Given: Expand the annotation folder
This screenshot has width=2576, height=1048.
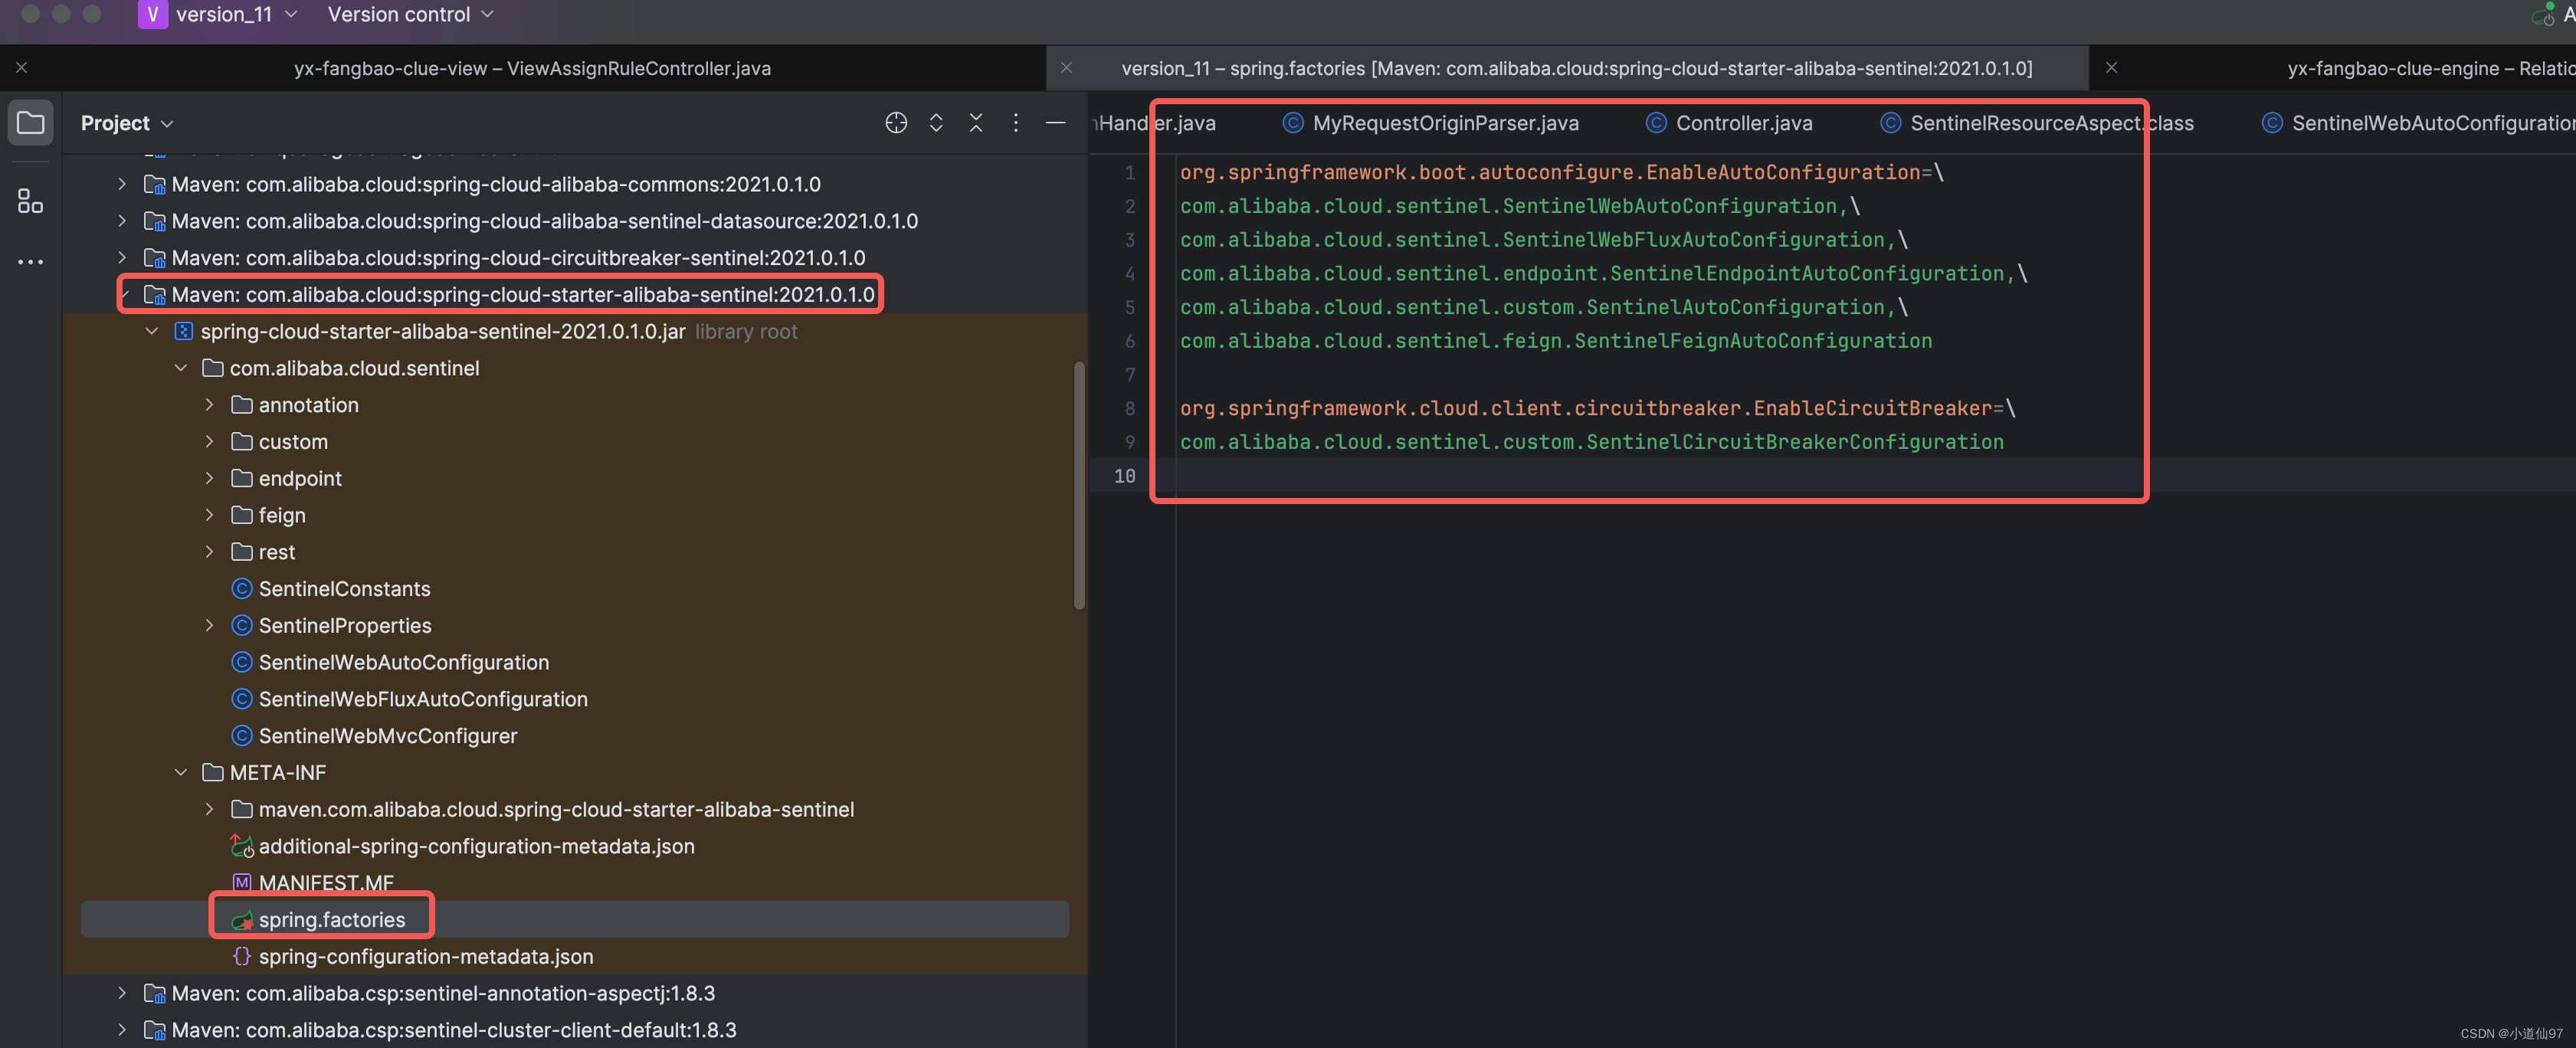Looking at the screenshot, I should click(x=209, y=405).
